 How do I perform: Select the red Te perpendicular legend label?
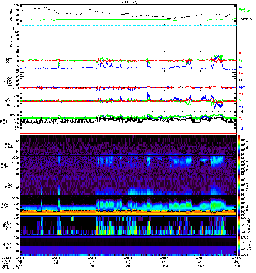pyautogui.click(x=241, y=118)
